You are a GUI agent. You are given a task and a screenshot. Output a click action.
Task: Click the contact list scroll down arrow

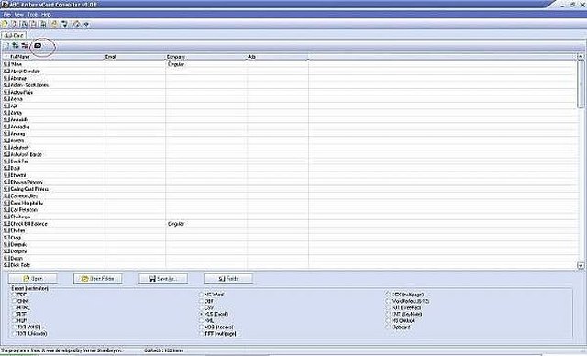(x=581, y=266)
